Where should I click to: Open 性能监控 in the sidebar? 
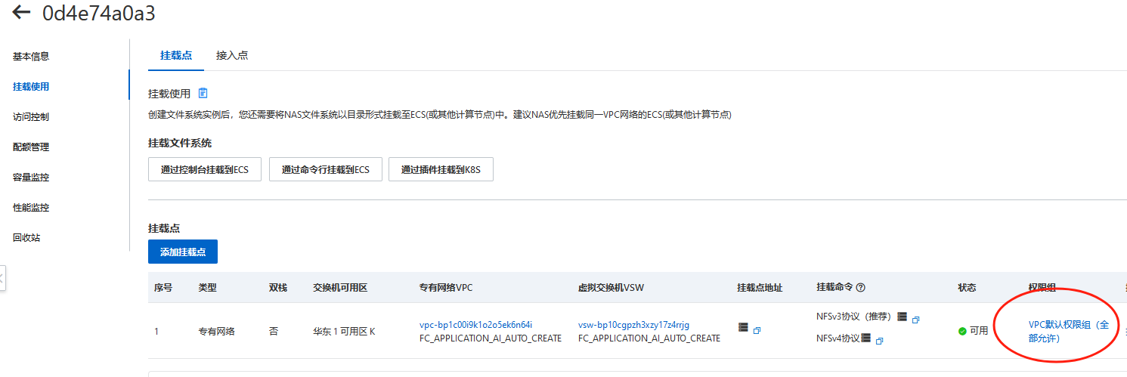pyautogui.click(x=31, y=208)
